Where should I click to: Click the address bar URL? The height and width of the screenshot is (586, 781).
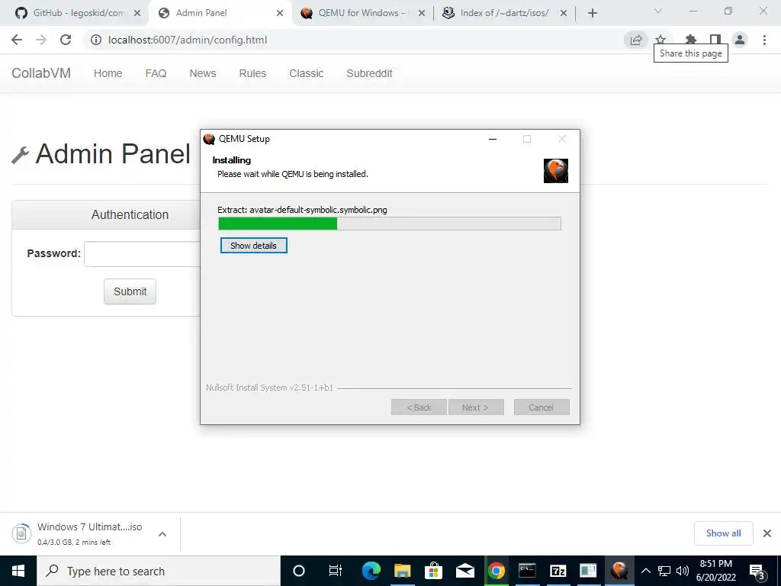click(188, 40)
